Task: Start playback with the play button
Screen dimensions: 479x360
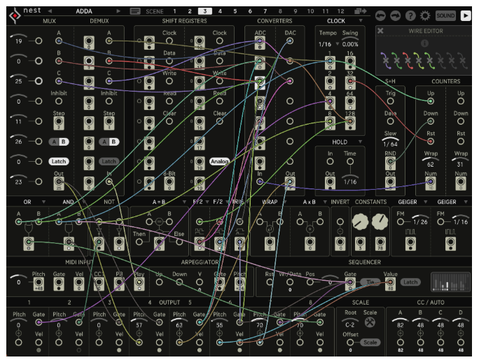Action: click(465, 15)
